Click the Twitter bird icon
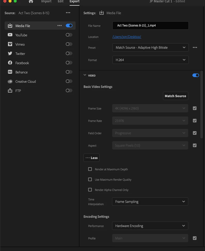Viewport: 205px width, 251px height. 10,54
